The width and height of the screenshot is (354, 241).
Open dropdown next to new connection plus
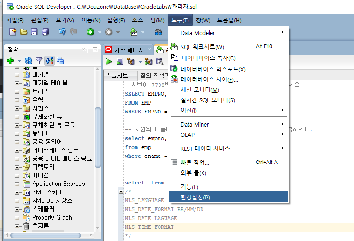(20, 61)
